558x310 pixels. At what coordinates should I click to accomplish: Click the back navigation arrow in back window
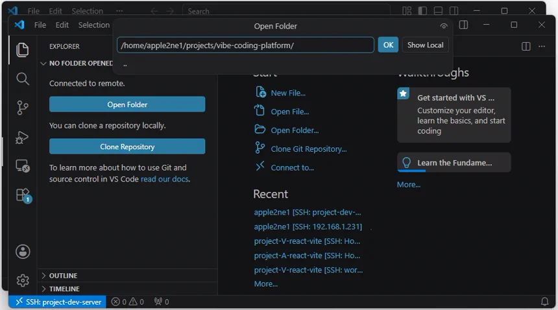(154, 11)
